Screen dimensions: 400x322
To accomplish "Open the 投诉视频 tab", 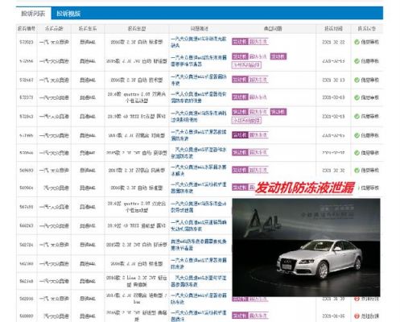I will (68, 14).
